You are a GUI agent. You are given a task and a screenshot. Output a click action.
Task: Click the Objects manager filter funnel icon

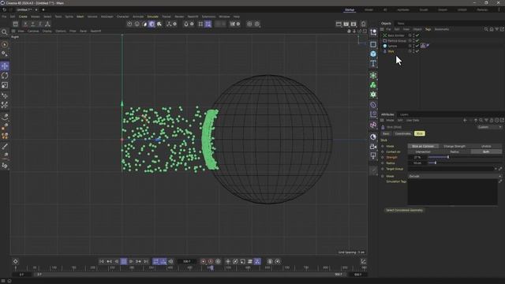click(x=496, y=29)
